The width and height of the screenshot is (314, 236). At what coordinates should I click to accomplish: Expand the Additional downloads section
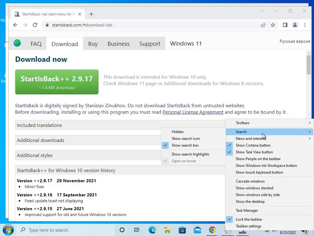[x=88, y=140]
